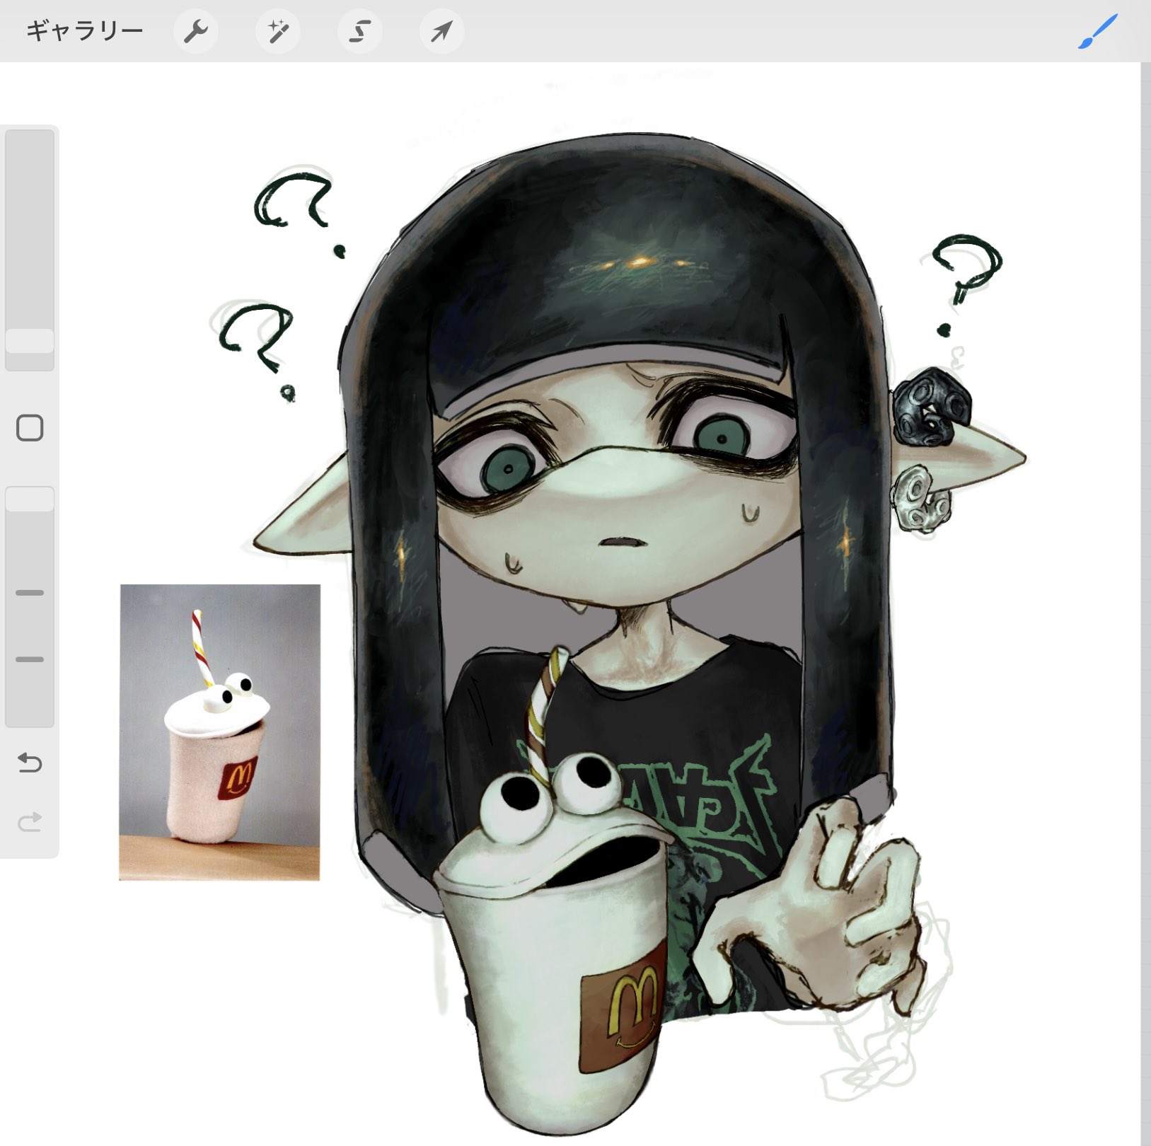The height and width of the screenshot is (1146, 1151).
Task: Open the Actions wrench menu
Action: tap(196, 31)
